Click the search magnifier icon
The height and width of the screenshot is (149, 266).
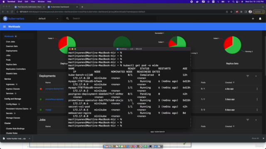click(x=67, y=18)
